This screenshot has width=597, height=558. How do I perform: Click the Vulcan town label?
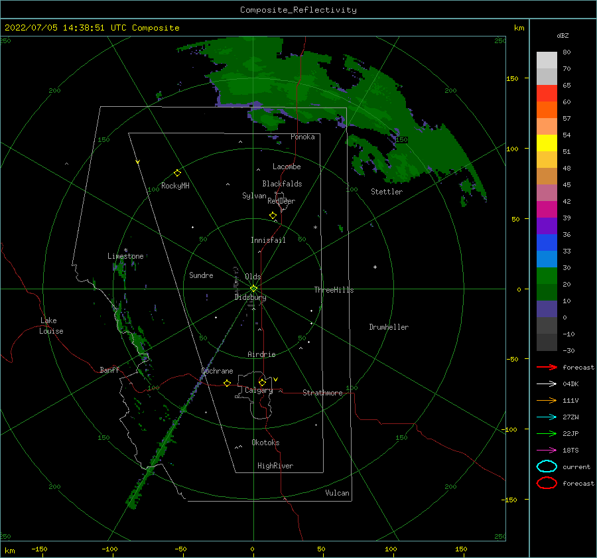click(x=338, y=493)
